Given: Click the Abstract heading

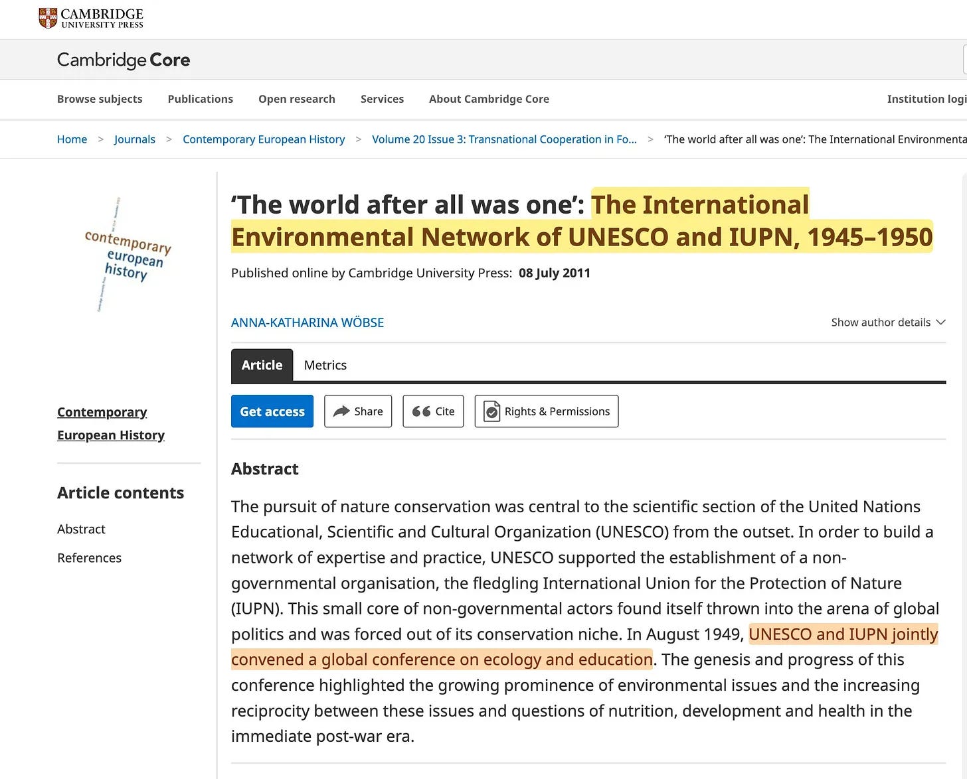Looking at the screenshot, I should click(265, 469).
